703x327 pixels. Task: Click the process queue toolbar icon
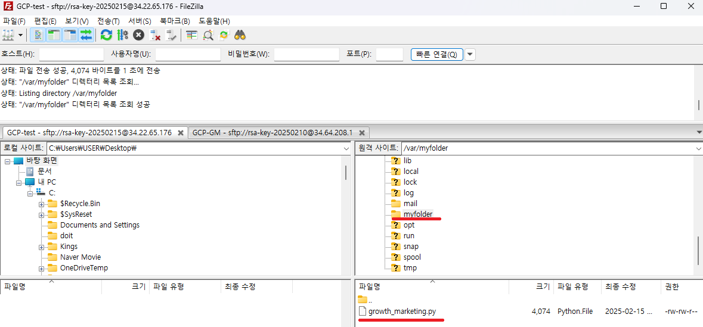(122, 35)
